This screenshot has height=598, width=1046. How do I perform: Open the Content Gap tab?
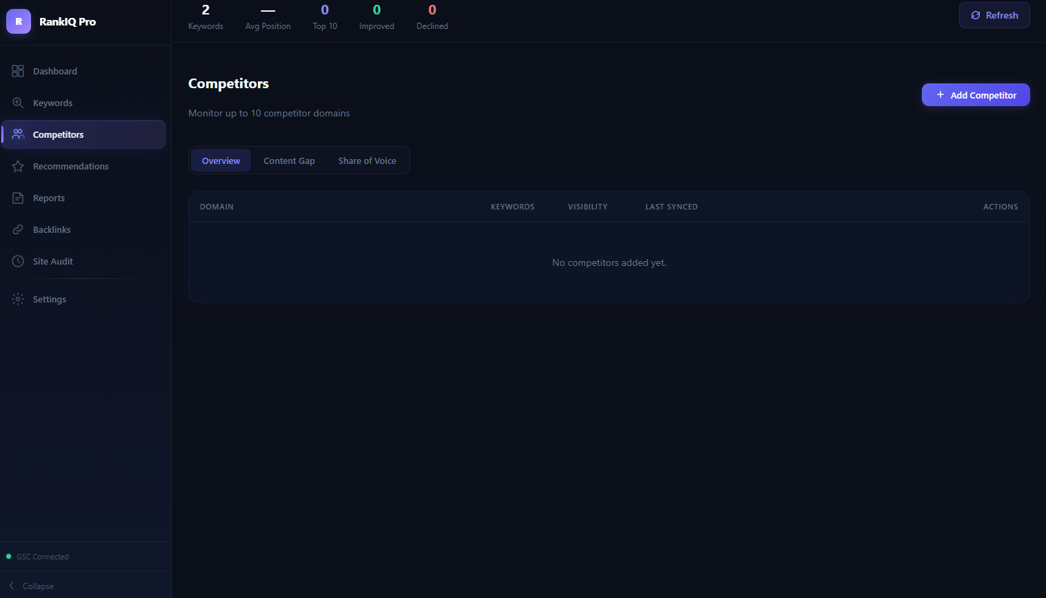289,161
